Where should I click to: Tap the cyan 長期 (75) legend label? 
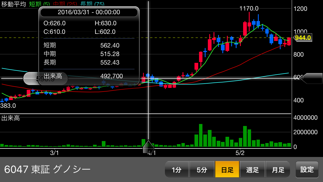[92, 4]
